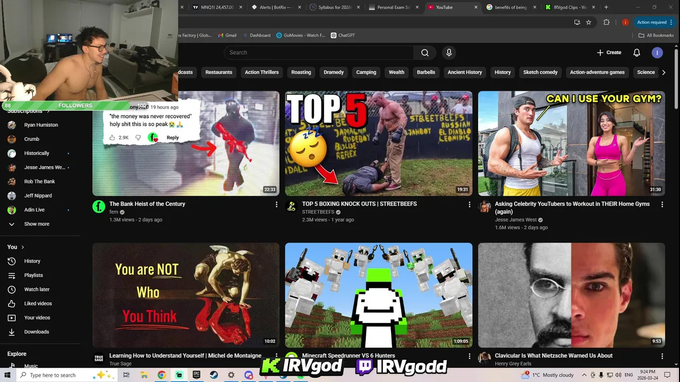This screenshot has height=382, width=680.
Task: Open the ChatGPT bookmark
Action: (x=343, y=36)
